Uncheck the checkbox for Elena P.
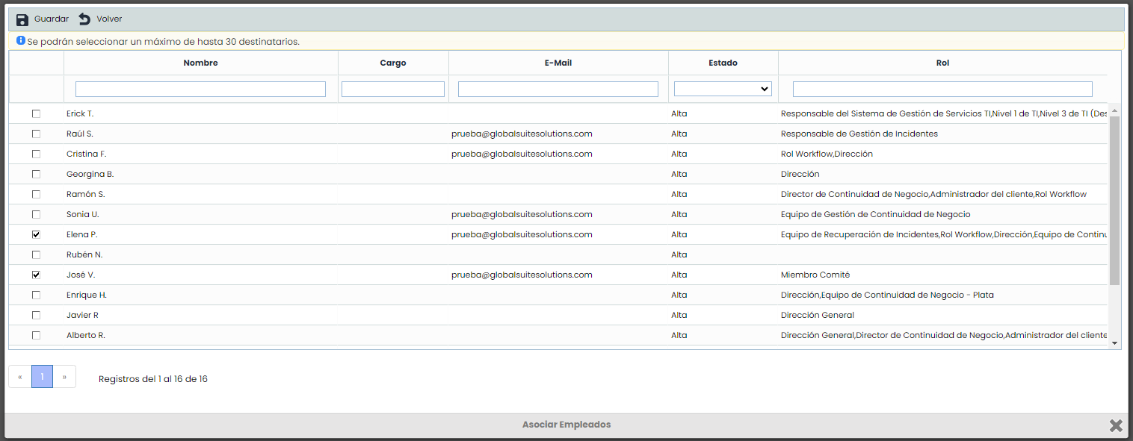 [x=36, y=234]
